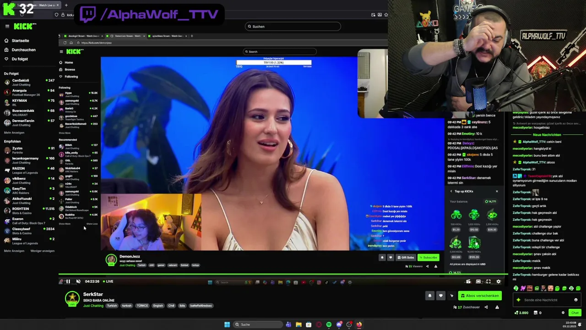Open Spotify from taskbar
Viewport: 586px width, 330px height.
point(329,324)
